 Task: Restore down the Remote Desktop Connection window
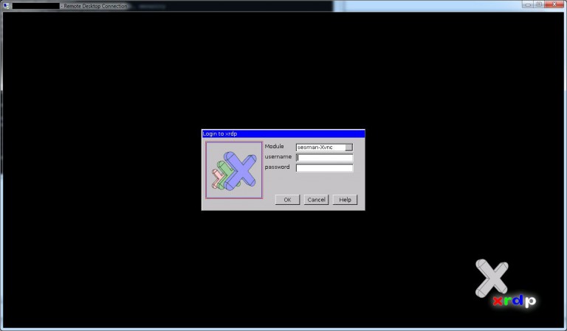tap(539, 4)
